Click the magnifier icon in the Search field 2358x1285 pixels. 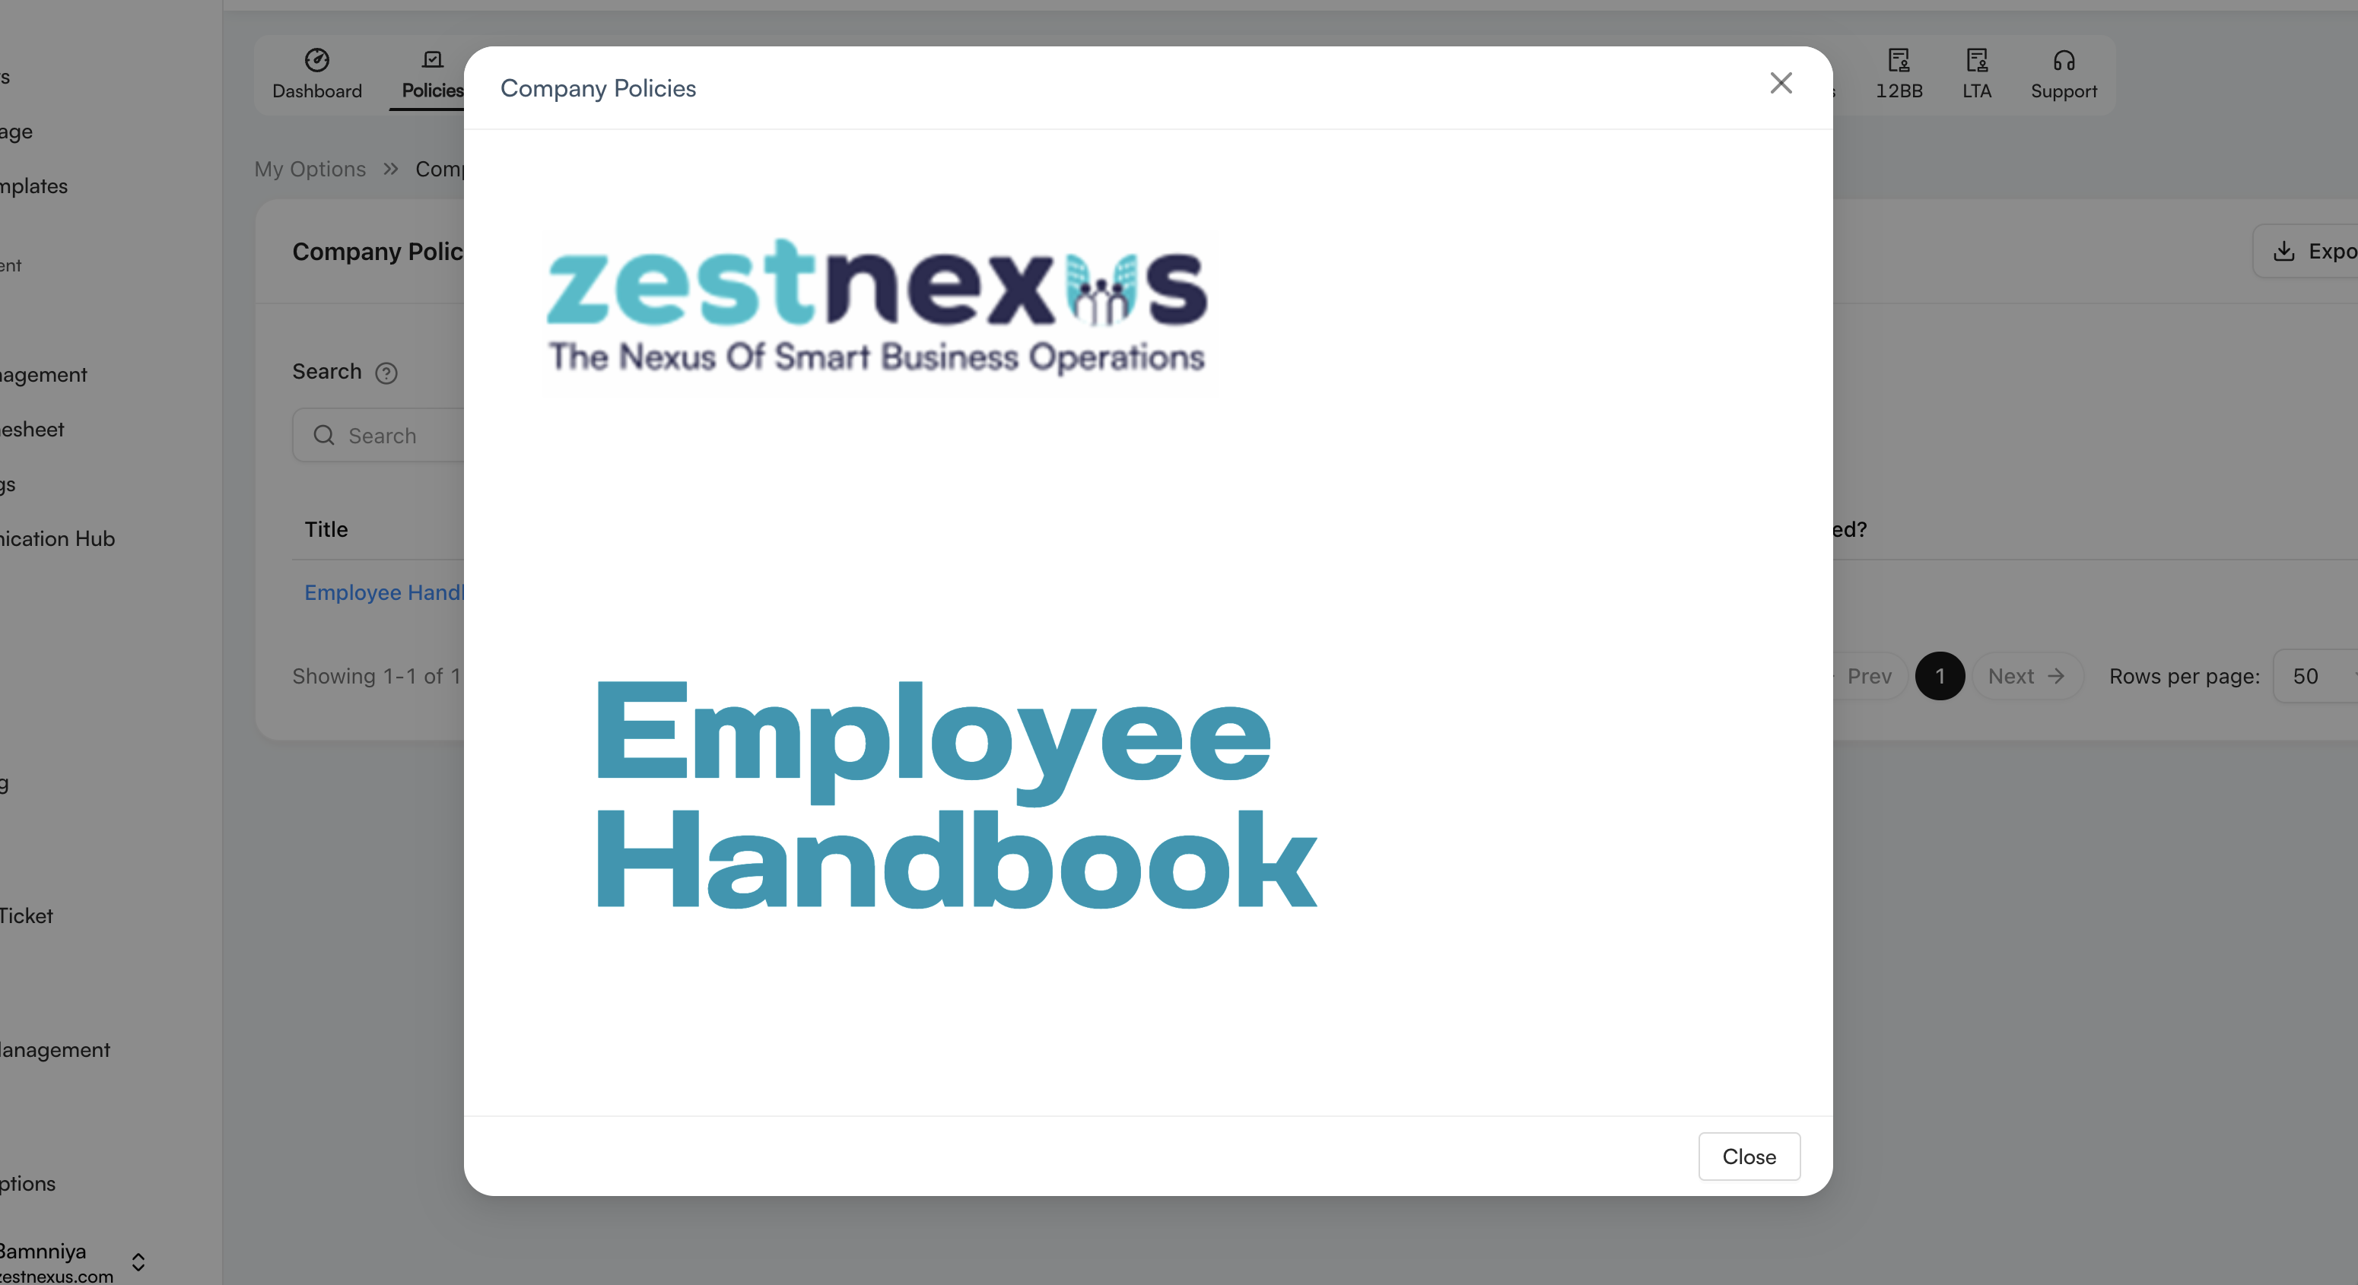[324, 436]
